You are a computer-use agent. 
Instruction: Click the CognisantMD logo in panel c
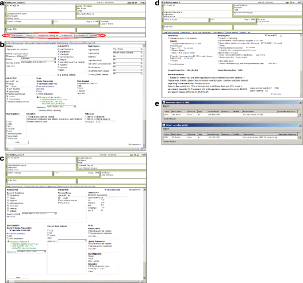point(135,190)
